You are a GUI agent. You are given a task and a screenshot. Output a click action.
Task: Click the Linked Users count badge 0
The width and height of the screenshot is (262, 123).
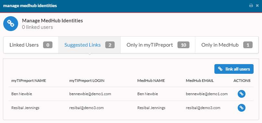click(48, 45)
